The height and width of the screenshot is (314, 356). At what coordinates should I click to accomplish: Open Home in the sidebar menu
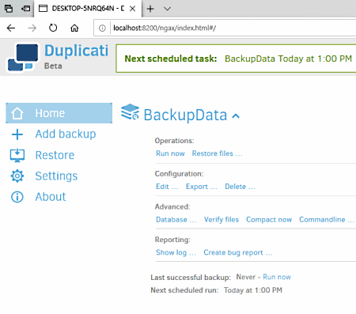(x=59, y=113)
